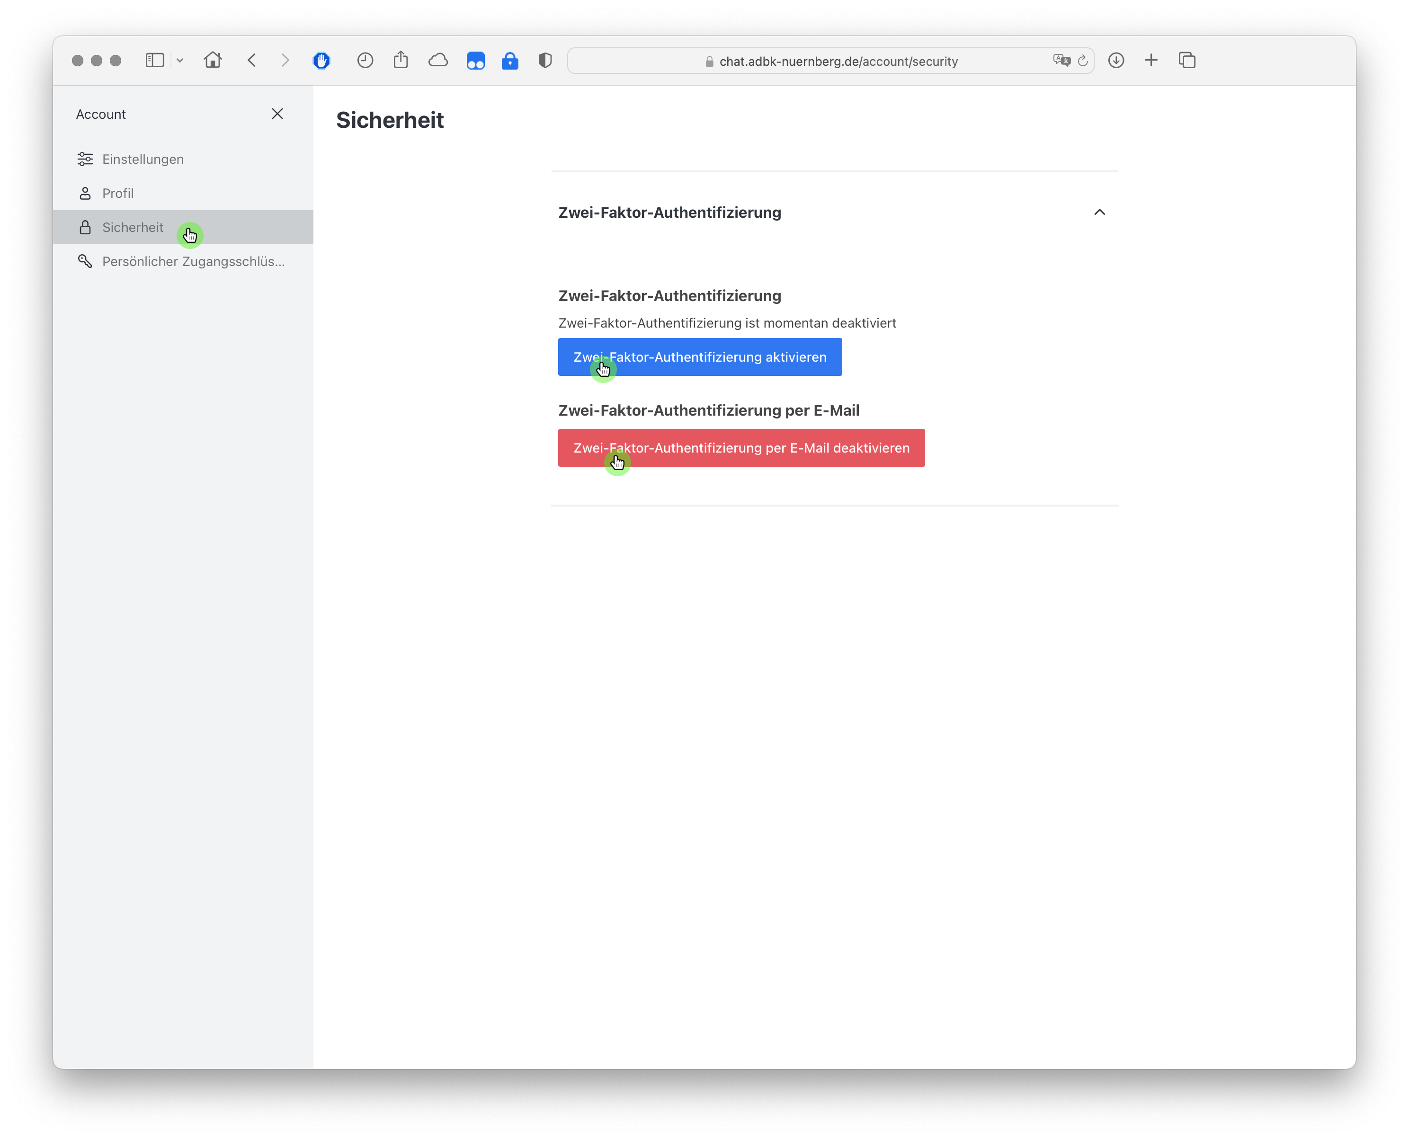
Task: Click the Persönlicher Zugangsschlüssel key icon
Action: click(x=86, y=260)
